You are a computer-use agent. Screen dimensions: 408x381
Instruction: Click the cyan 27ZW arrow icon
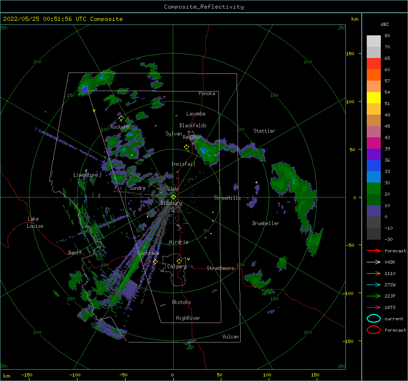[x=374, y=285]
